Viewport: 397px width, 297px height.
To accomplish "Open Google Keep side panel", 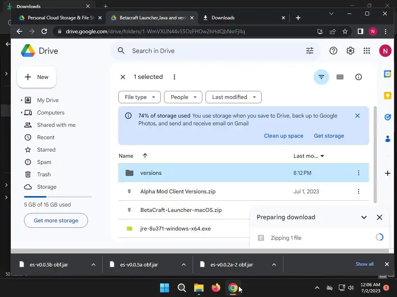I will coord(387,96).
